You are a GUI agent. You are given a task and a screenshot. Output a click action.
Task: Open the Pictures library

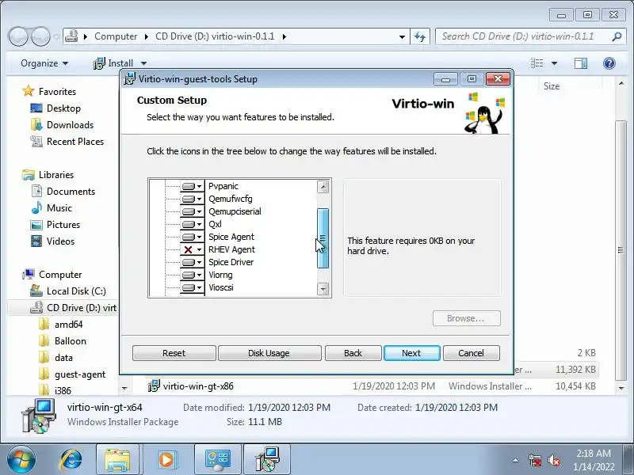63,225
